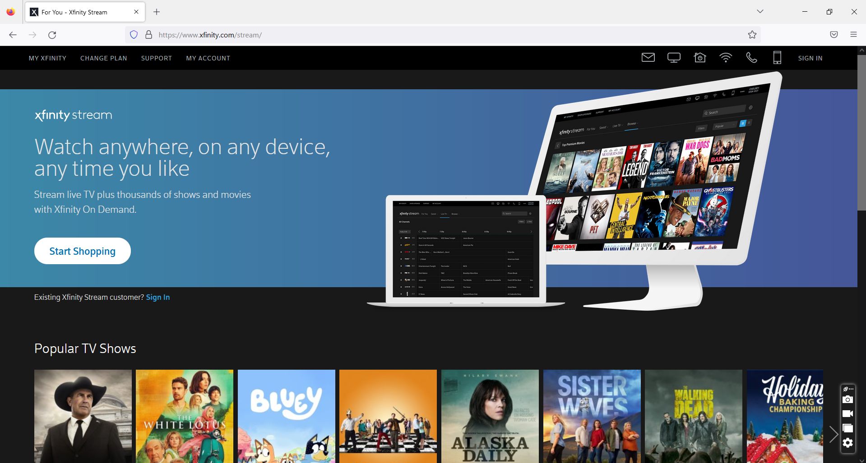Click the TV streaming icon in the header

tap(674, 57)
